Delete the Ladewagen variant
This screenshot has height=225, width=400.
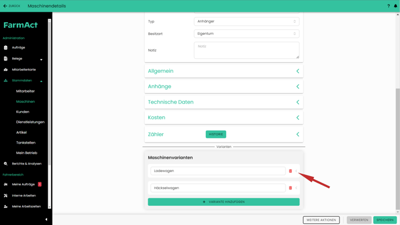[x=290, y=171]
